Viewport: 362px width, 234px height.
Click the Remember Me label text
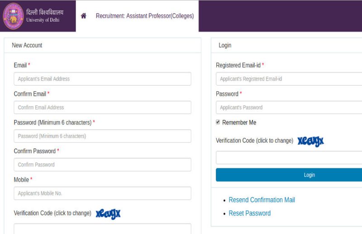point(239,123)
